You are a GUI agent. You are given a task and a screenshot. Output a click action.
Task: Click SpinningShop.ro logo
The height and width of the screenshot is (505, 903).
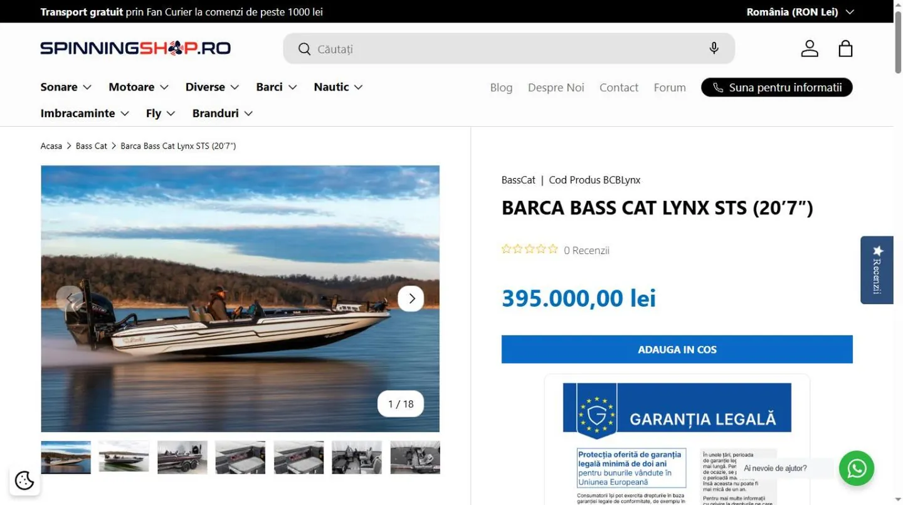click(x=135, y=48)
